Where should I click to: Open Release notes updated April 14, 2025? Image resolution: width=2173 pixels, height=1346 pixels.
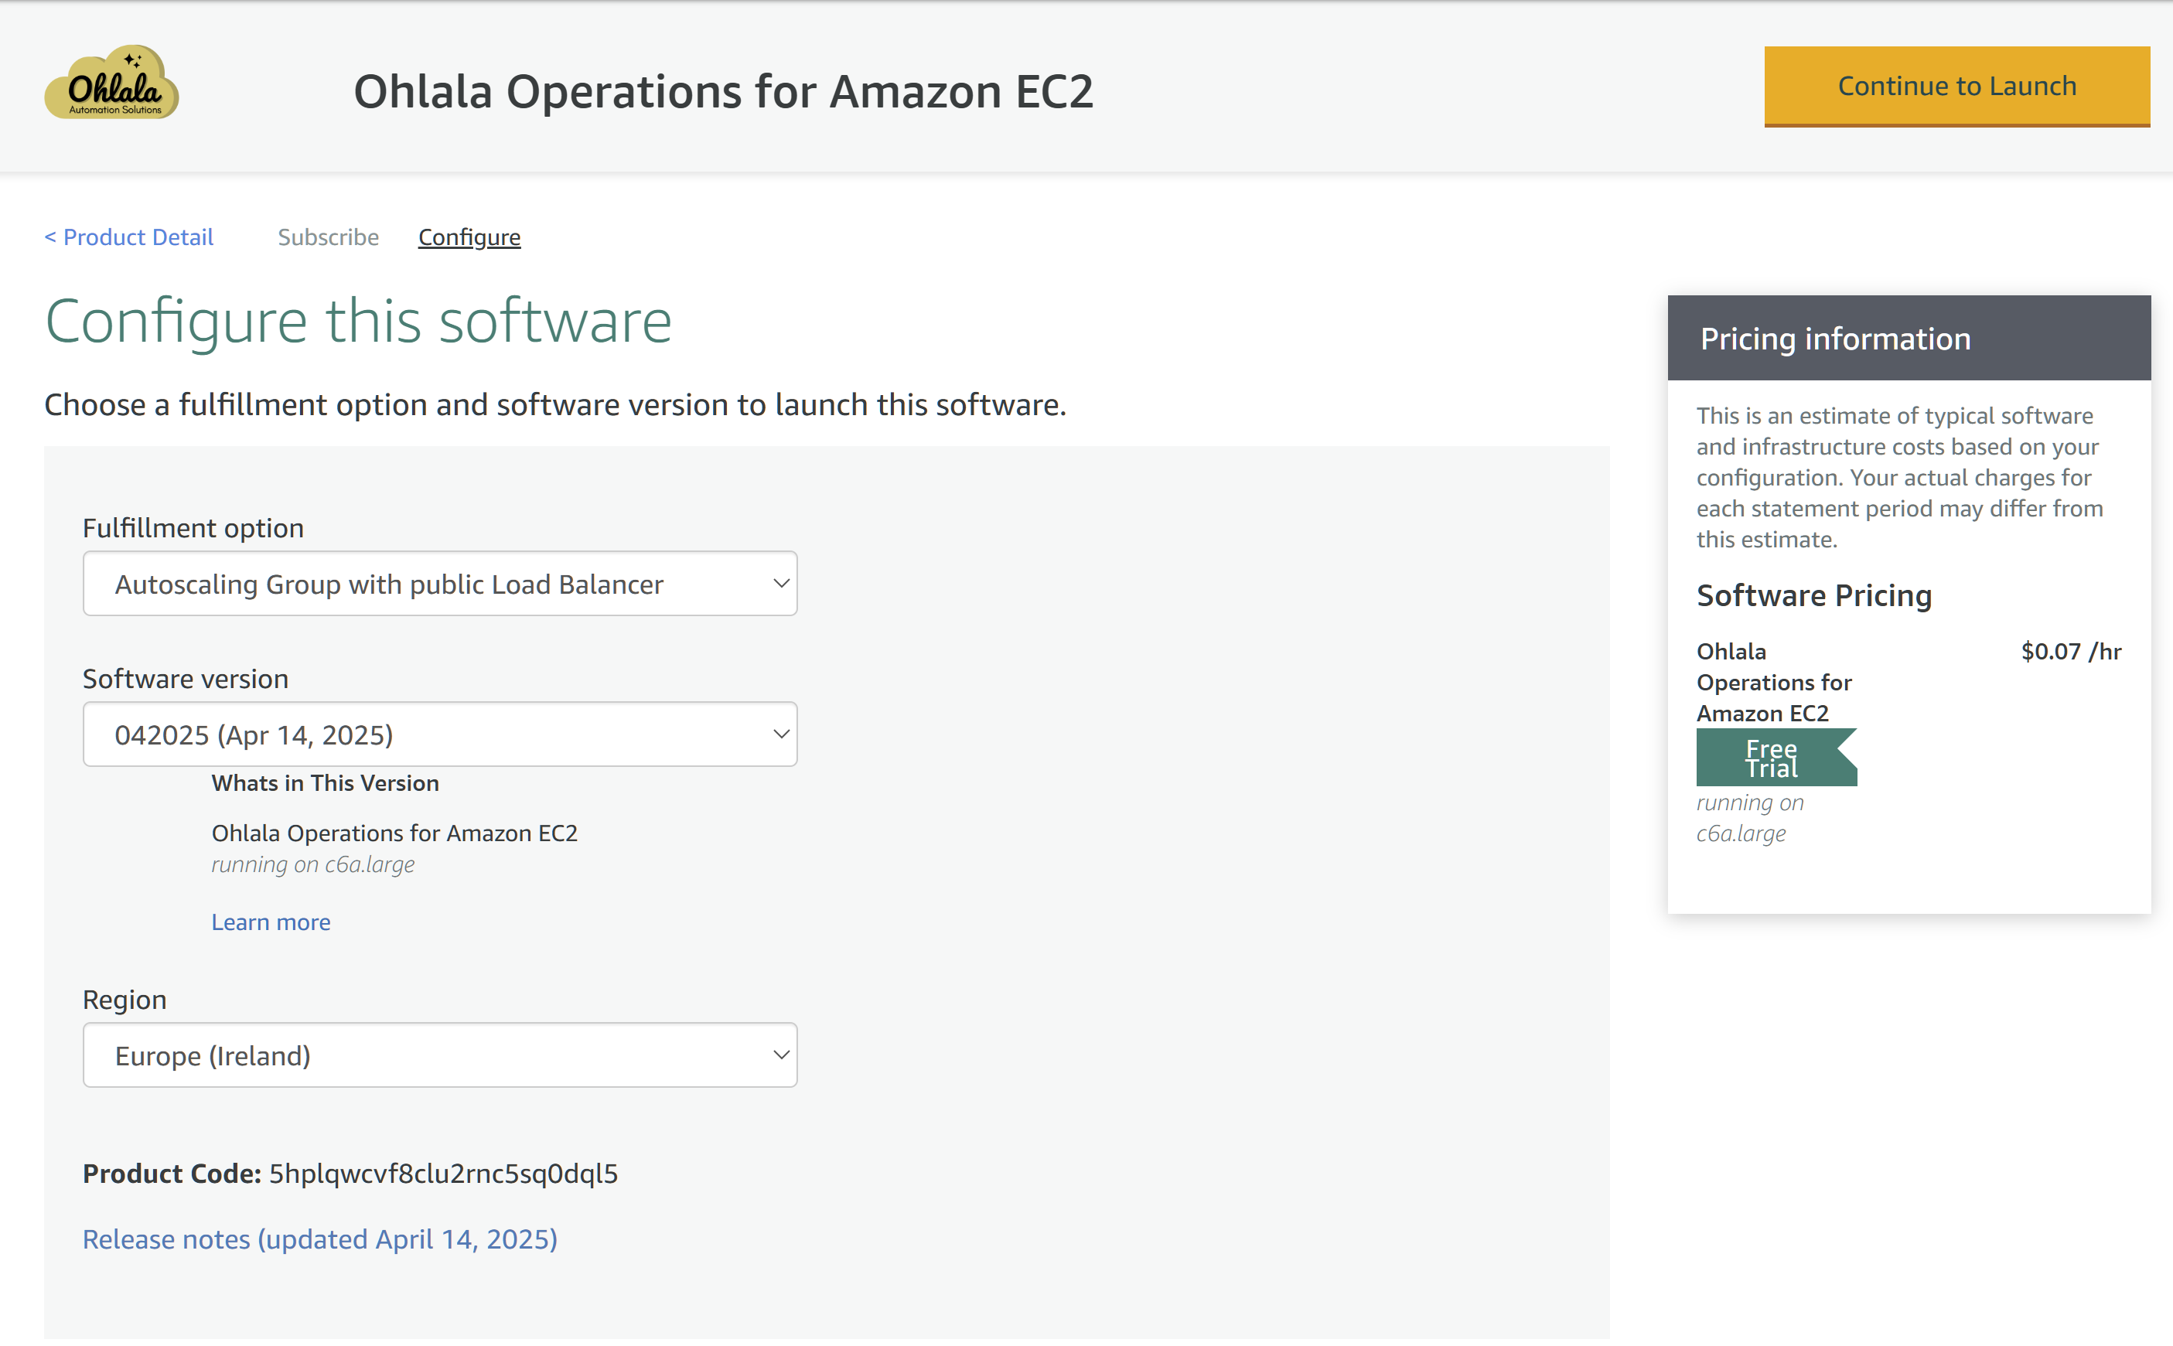coord(319,1239)
